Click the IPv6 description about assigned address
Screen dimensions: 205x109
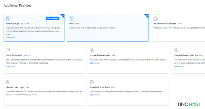point(93,28)
